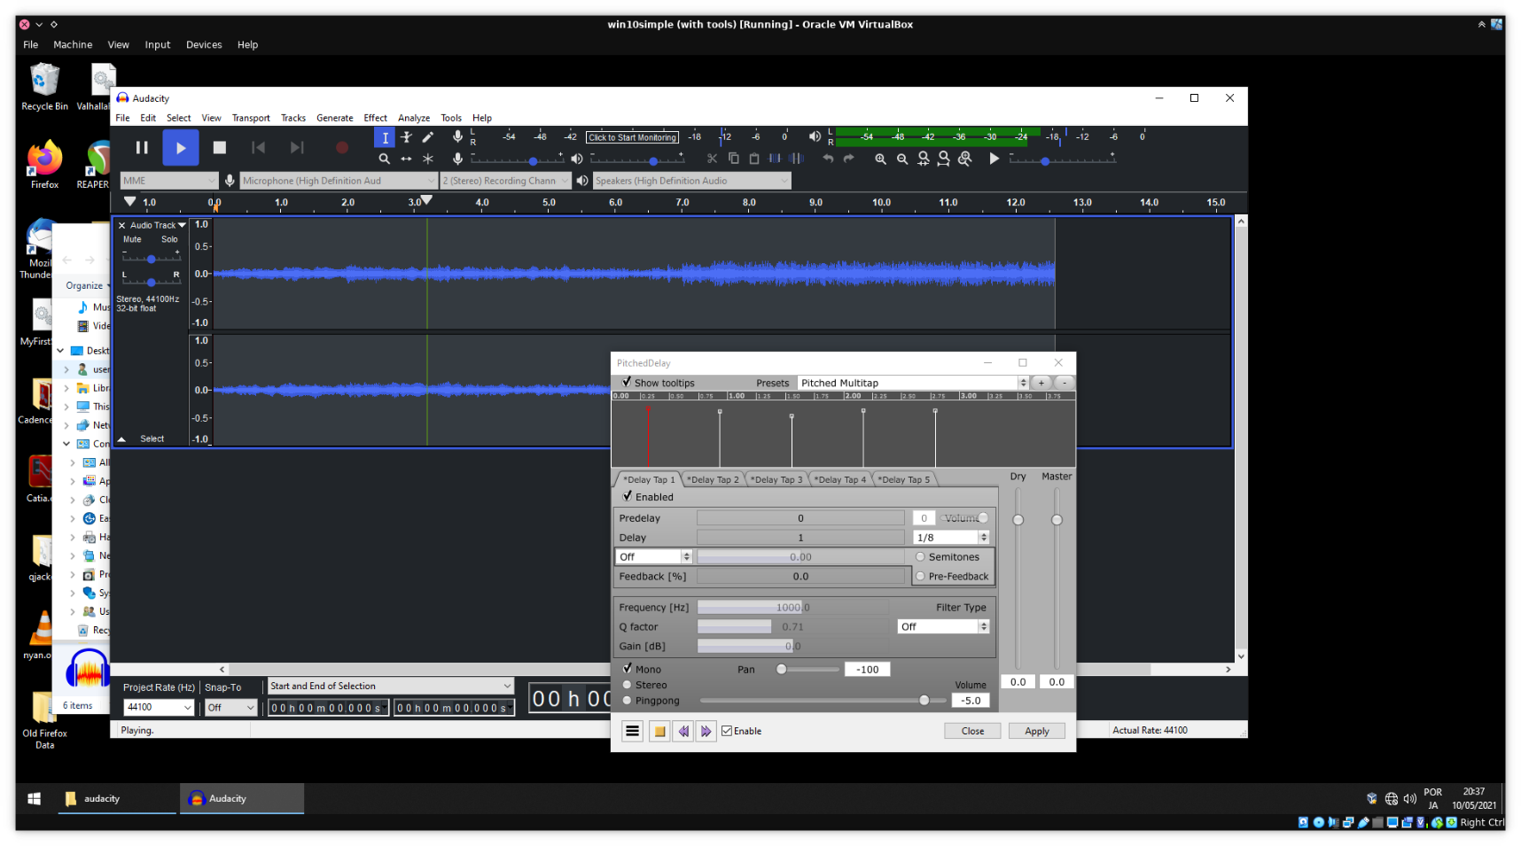Image resolution: width=1521 pixels, height=846 pixels.
Task: Click the Play-at-speed green arrow
Action: [x=994, y=159]
